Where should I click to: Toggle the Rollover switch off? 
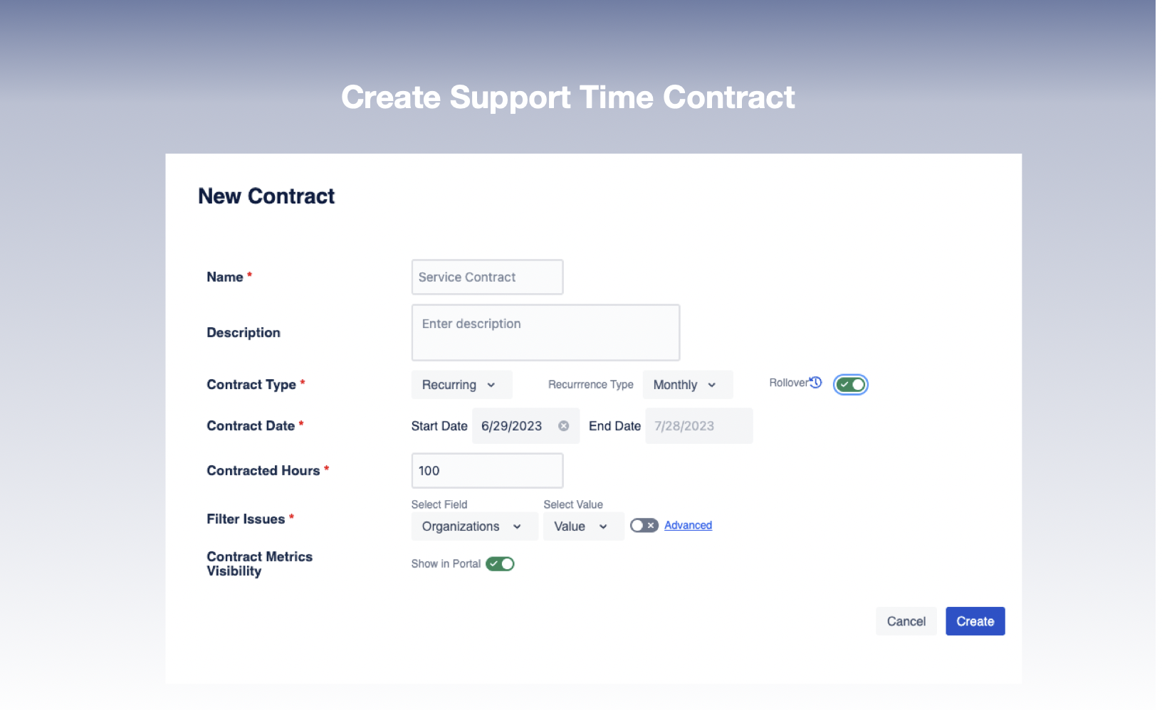(851, 385)
